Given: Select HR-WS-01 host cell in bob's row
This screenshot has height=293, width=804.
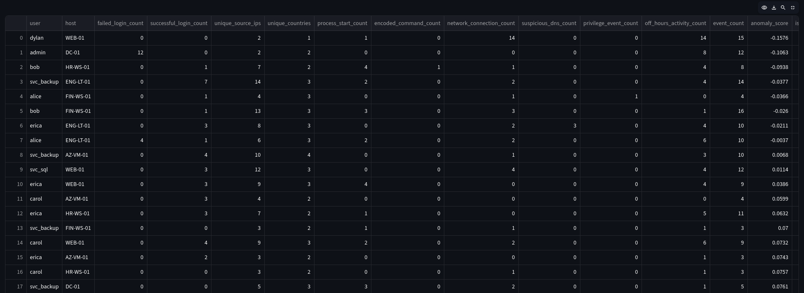Looking at the screenshot, I should 78,67.
